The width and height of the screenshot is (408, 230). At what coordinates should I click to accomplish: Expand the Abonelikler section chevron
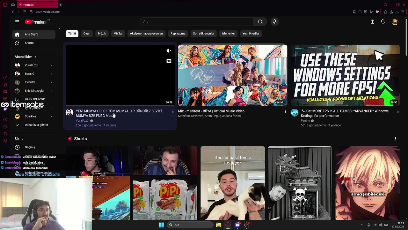(35, 57)
